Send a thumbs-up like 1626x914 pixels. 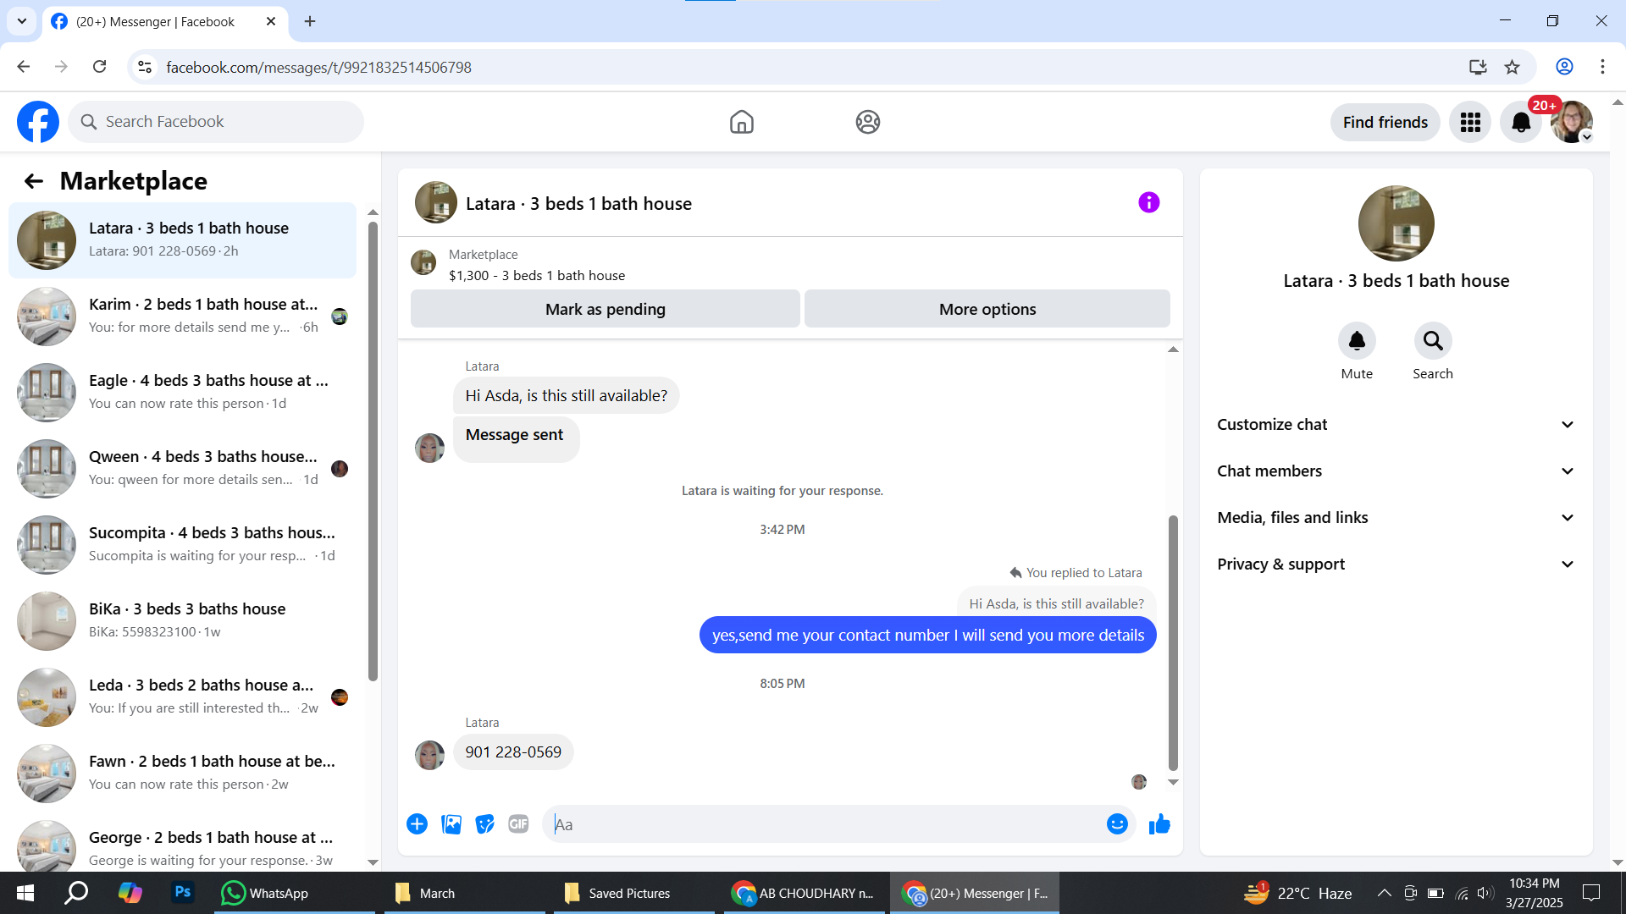[1159, 824]
